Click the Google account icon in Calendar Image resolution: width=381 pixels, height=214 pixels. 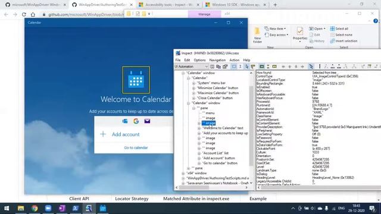coord(136,121)
